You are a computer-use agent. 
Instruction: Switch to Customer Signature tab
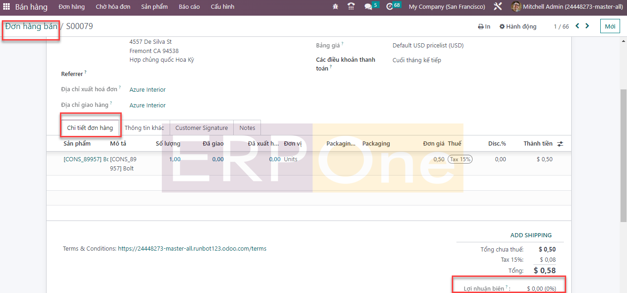[201, 128]
